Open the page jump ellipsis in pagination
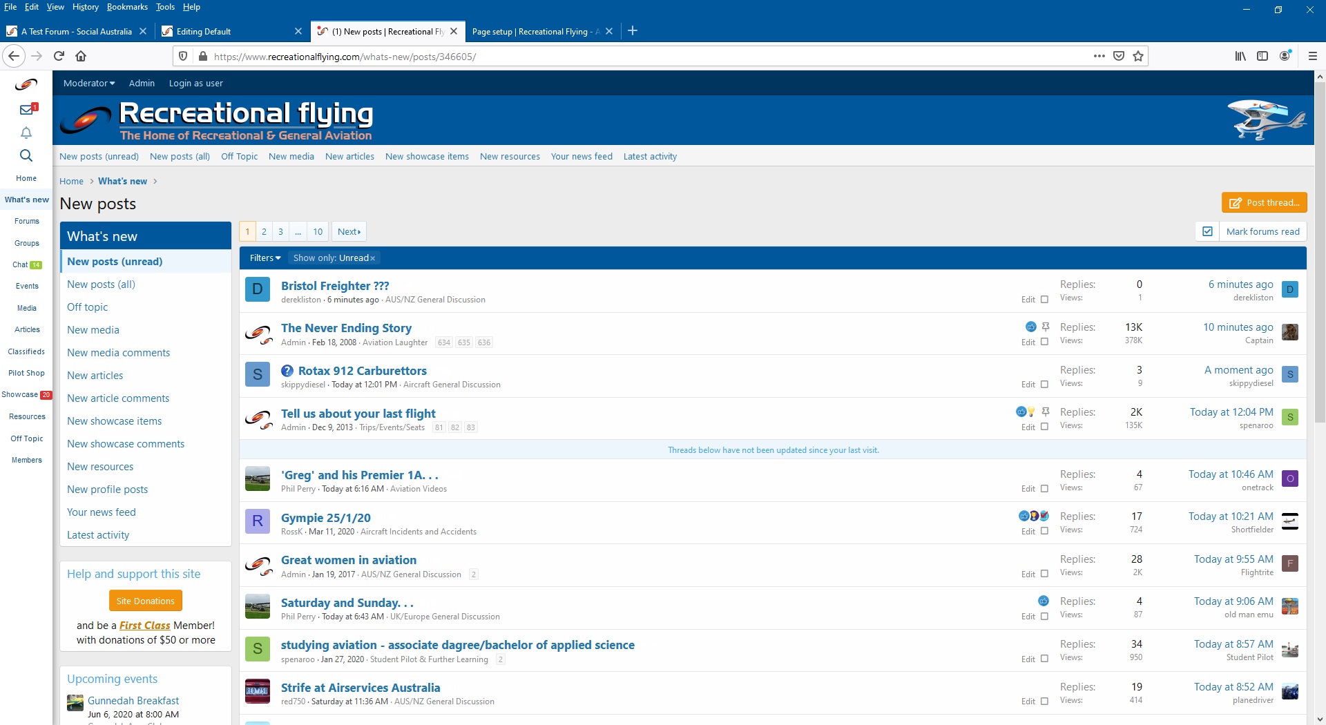Image resolution: width=1326 pixels, height=725 pixels. pos(298,232)
